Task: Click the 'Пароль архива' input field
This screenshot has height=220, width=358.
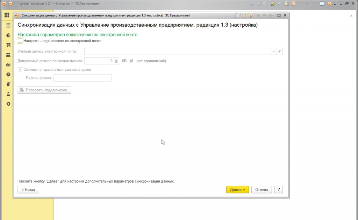Action: click(x=82, y=78)
